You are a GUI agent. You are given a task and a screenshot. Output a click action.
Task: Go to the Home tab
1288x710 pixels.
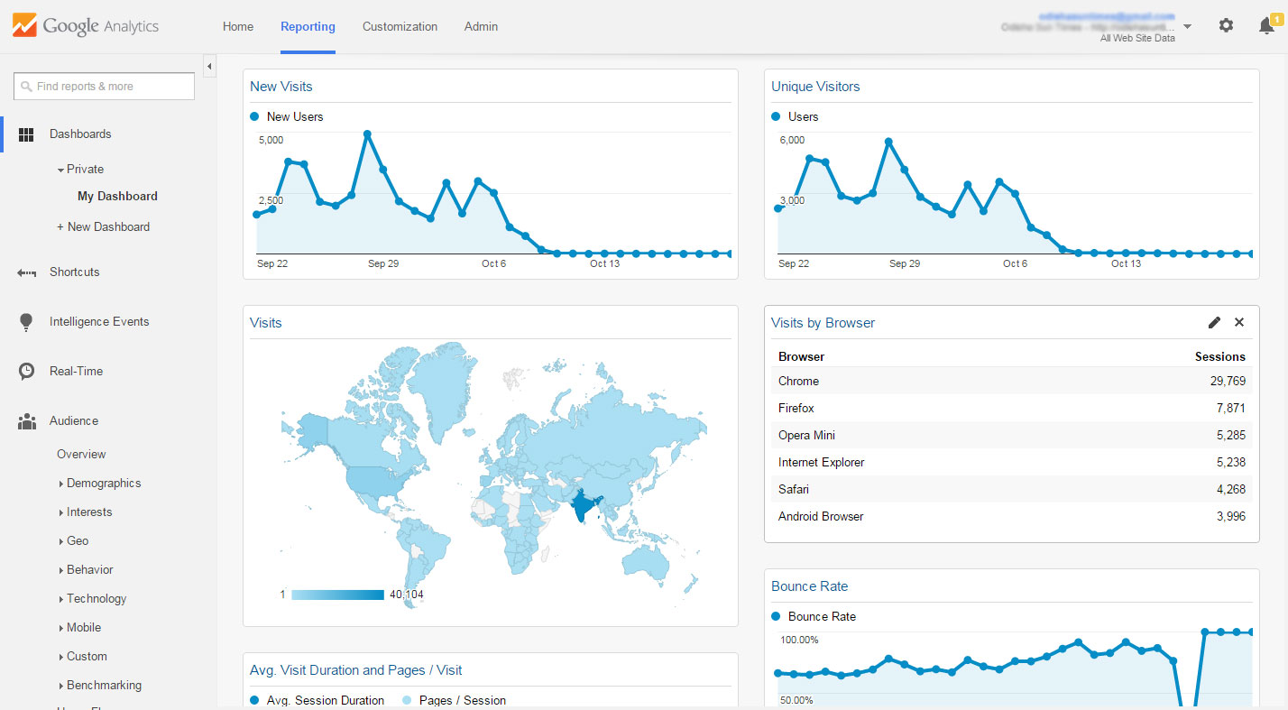238,26
